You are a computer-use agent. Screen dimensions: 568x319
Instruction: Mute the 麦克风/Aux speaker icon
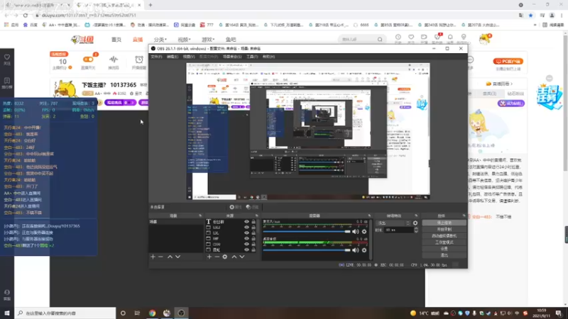[x=356, y=232]
